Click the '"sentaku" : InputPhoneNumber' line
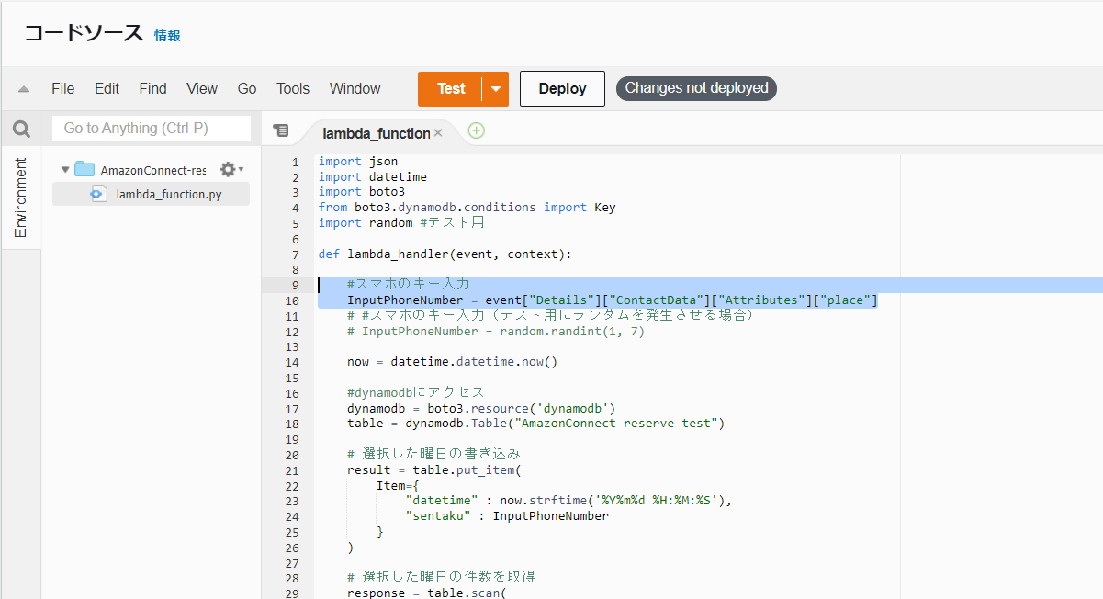1103x599 pixels. [x=507, y=516]
